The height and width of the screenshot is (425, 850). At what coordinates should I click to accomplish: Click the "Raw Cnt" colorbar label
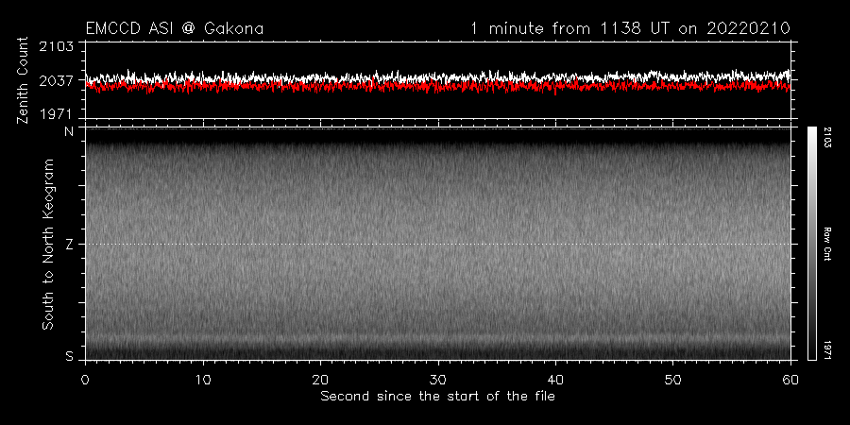point(827,244)
